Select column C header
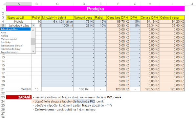The image size is (196, 118). tap(57, 4)
